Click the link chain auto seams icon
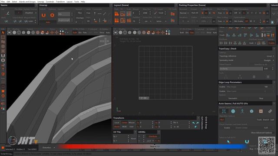This screenshot has width=278, height=156. [270, 111]
